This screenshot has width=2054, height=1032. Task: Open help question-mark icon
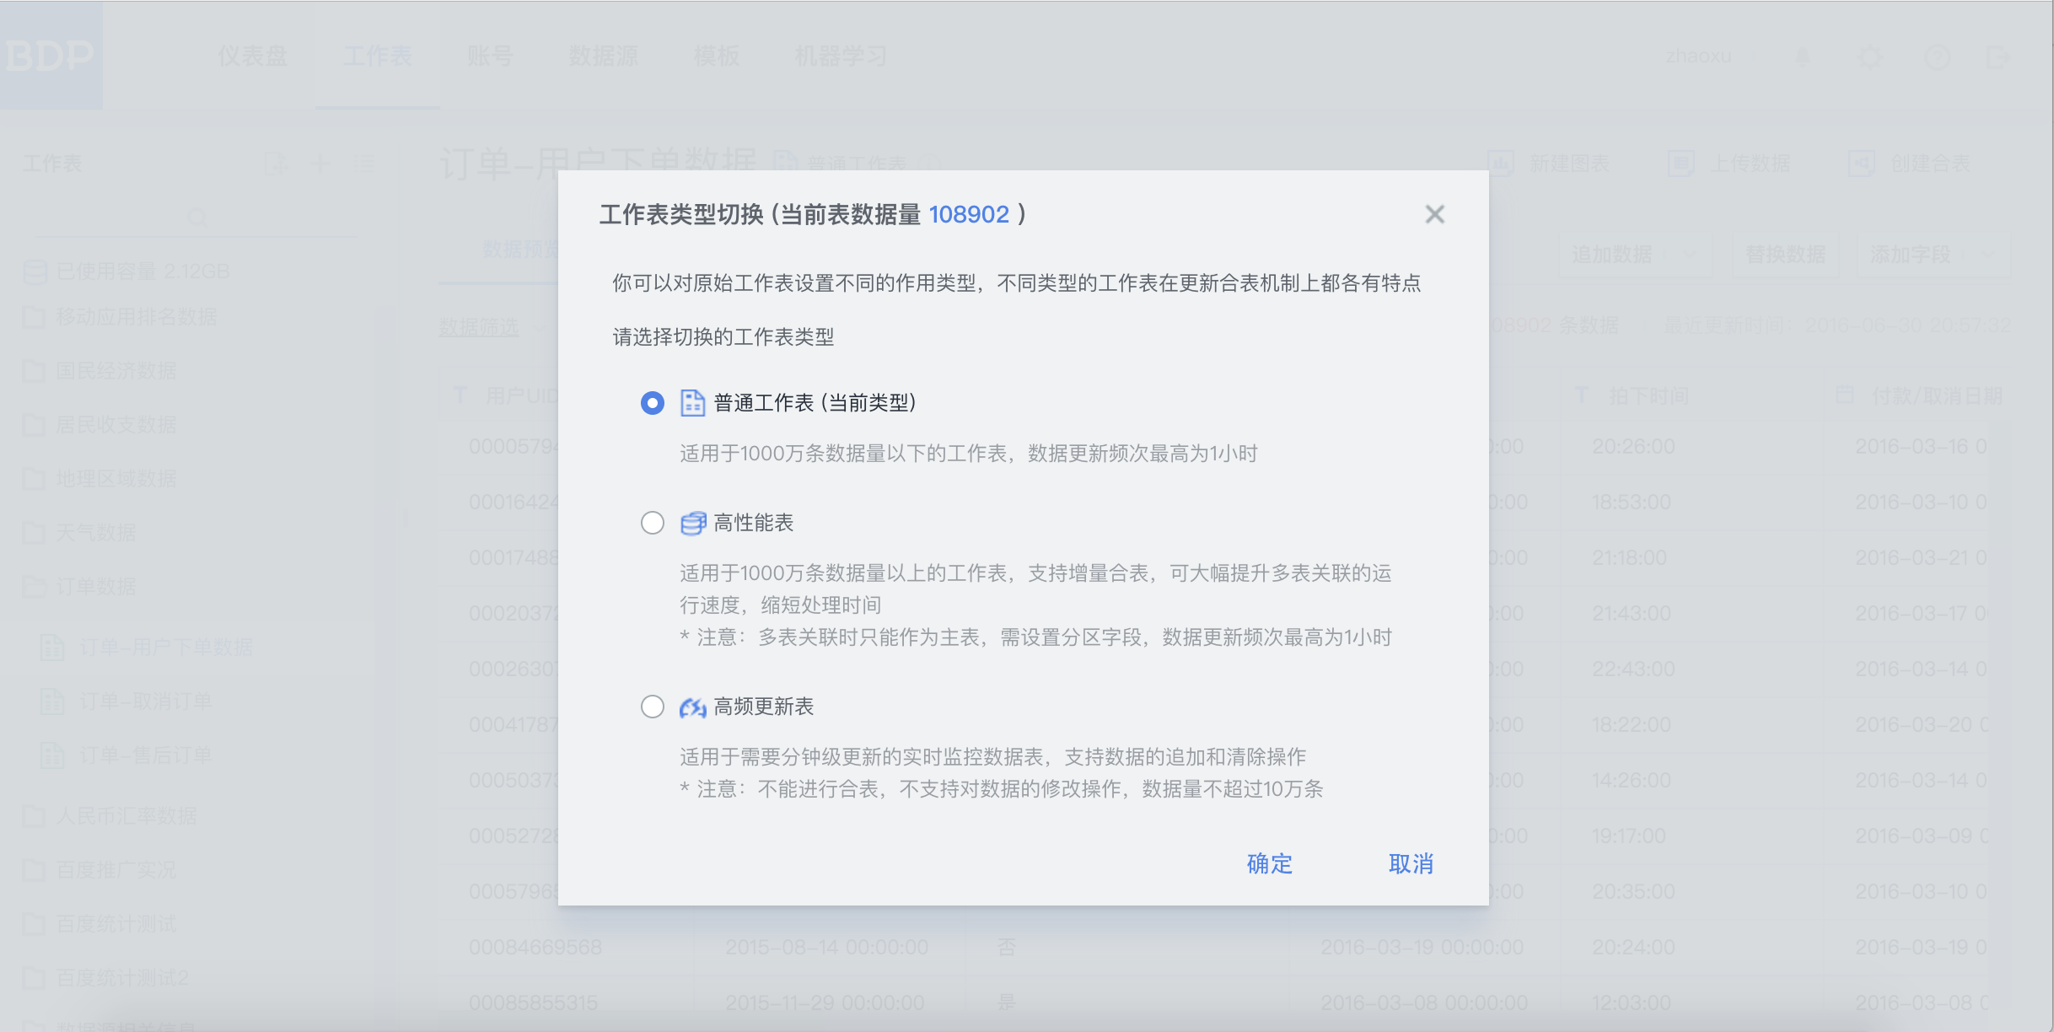1937,57
